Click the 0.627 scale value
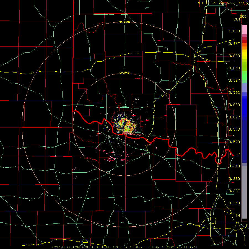Viewport: 249px width, 249px height. (234, 117)
